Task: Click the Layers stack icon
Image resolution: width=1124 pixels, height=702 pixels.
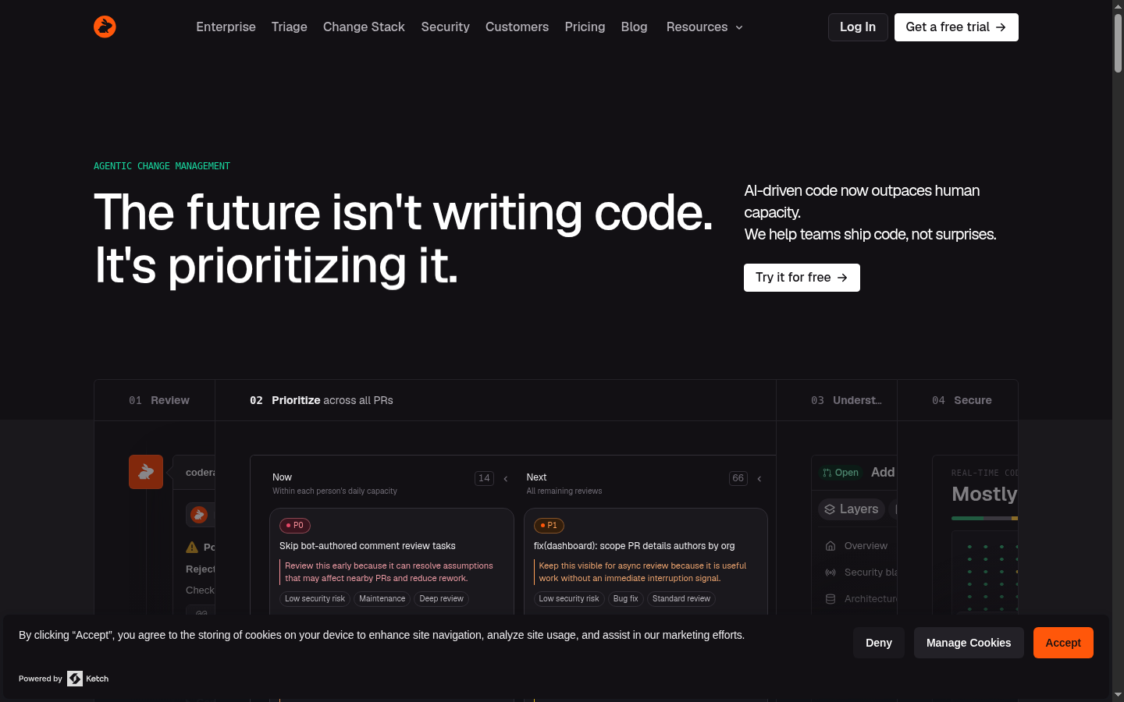Action: click(830, 509)
